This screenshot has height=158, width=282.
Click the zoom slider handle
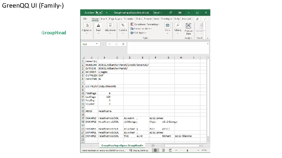187,150
